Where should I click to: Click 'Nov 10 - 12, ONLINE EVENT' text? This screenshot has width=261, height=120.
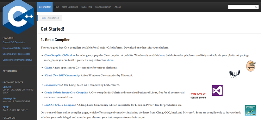16,102
